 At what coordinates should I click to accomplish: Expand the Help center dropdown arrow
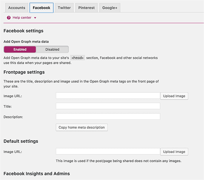coord(35,18)
